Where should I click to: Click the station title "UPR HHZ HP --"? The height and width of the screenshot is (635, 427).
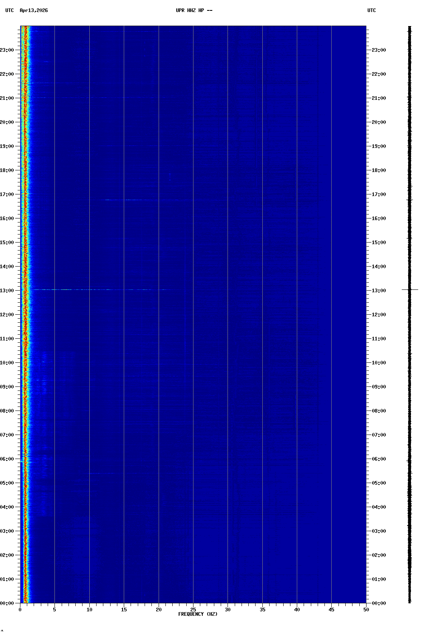pos(194,10)
